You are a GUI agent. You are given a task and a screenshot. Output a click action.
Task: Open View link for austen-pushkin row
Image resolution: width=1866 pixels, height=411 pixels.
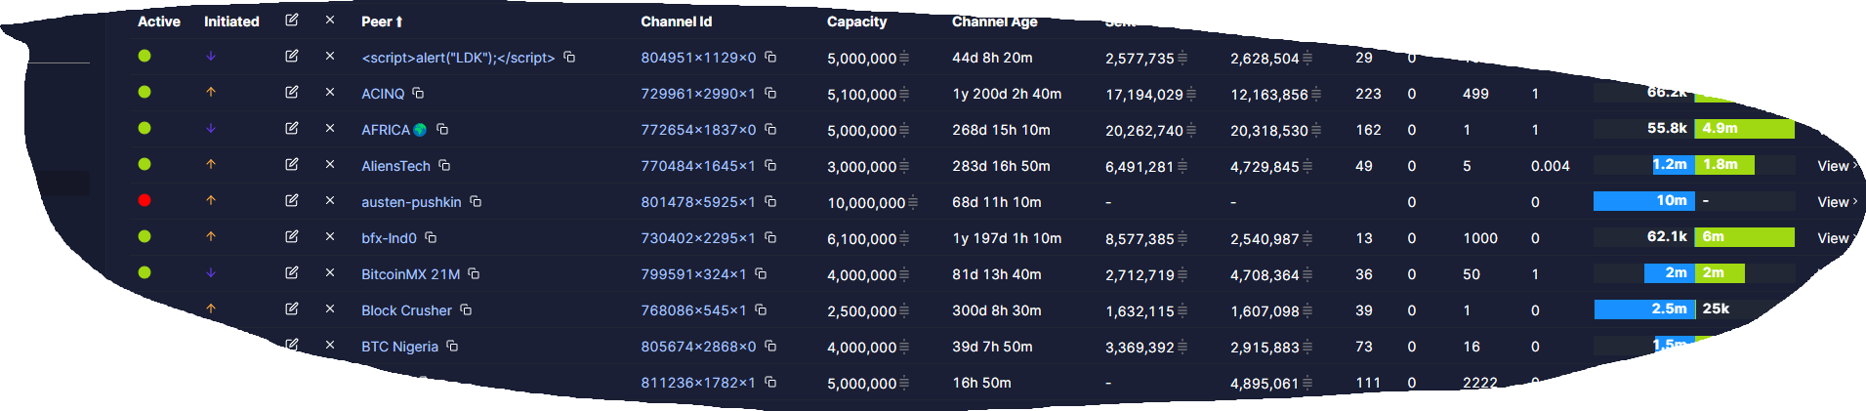(x=1836, y=202)
